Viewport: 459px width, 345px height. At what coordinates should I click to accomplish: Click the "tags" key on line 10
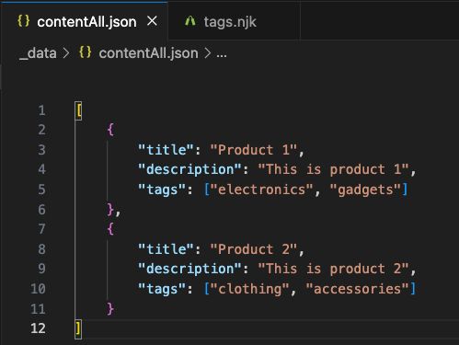[162, 289]
